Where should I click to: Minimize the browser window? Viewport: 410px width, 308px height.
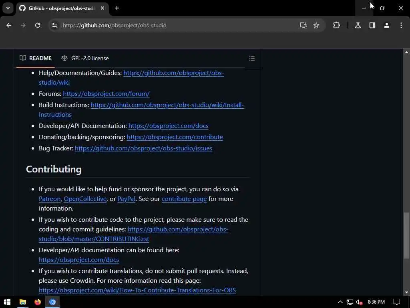click(x=364, y=8)
